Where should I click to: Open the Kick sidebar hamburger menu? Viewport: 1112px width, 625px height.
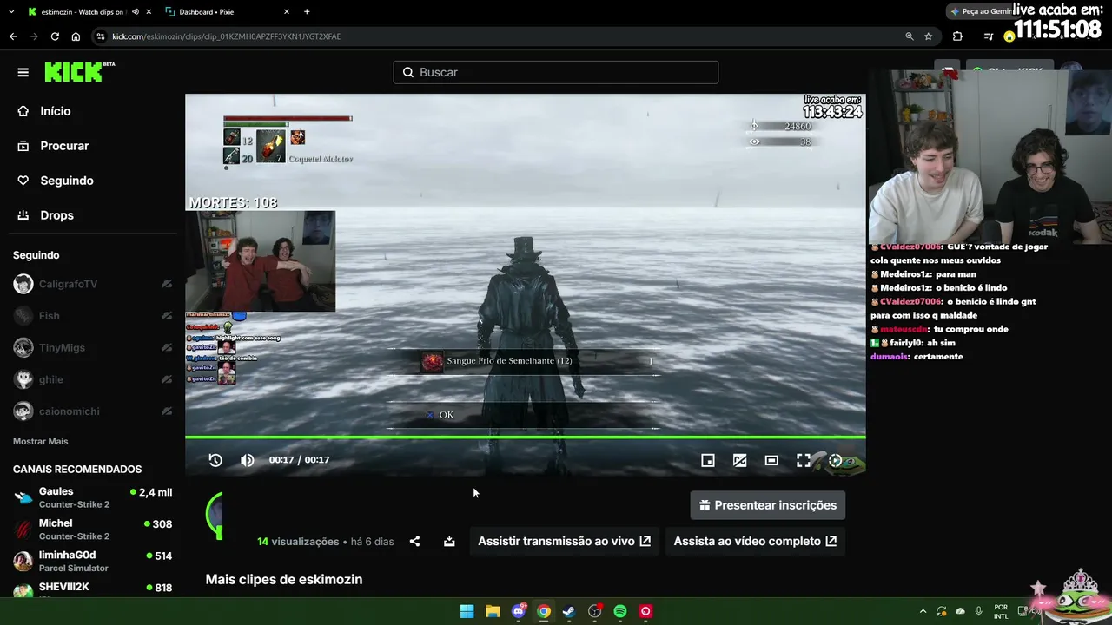coord(23,72)
